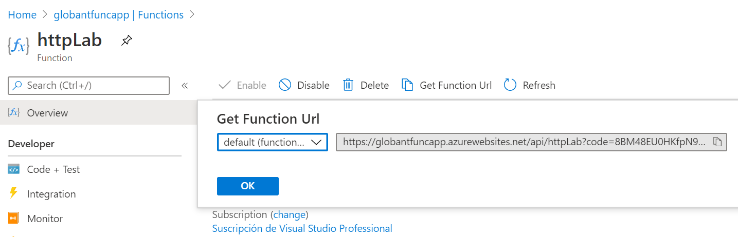Open Suscripción de Visual Studio Professional link
738x237 pixels.
pyautogui.click(x=302, y=228)
